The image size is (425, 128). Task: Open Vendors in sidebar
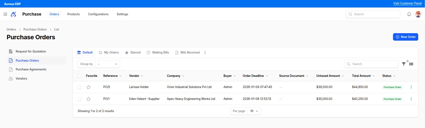tap(21, 79)
